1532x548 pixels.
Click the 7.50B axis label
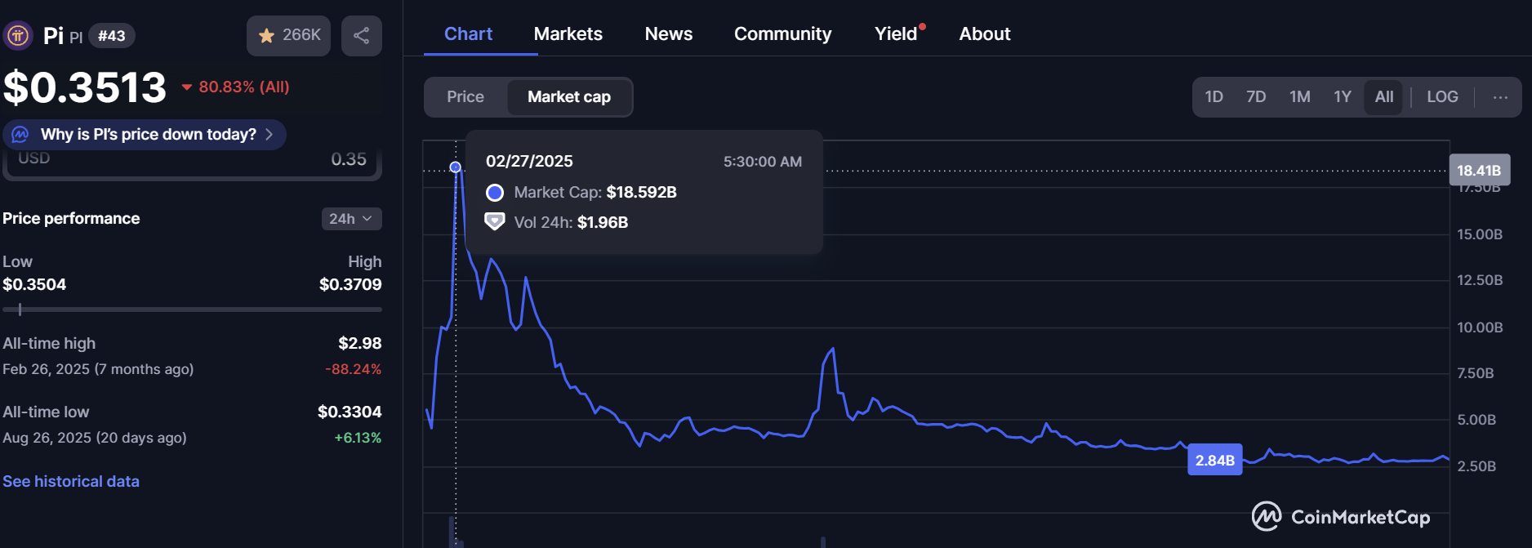coord(1476,373)
